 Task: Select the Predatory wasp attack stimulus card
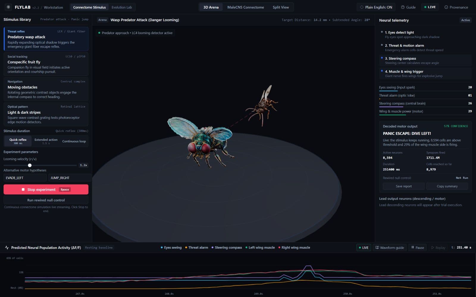(46, 39)
